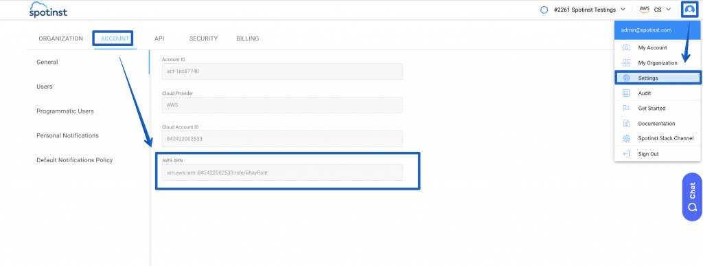Image resolution: width=703 pixels, height=266 pixels.
Task: Click the Cloud Account ID label
Action: (180, 126)
